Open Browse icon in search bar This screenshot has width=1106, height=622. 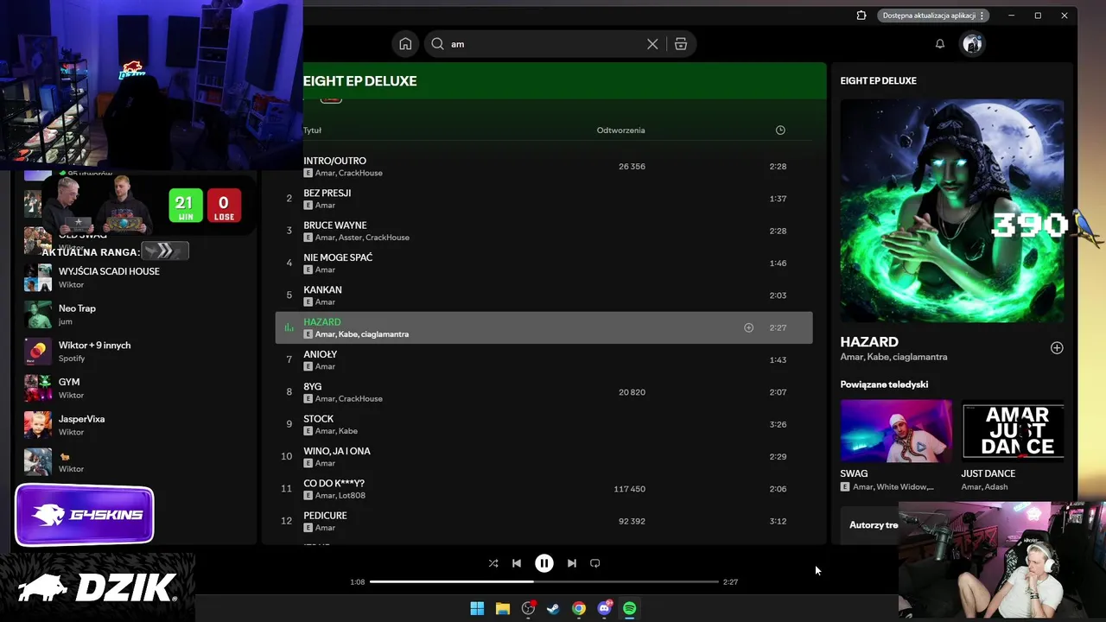pos(681,44)
